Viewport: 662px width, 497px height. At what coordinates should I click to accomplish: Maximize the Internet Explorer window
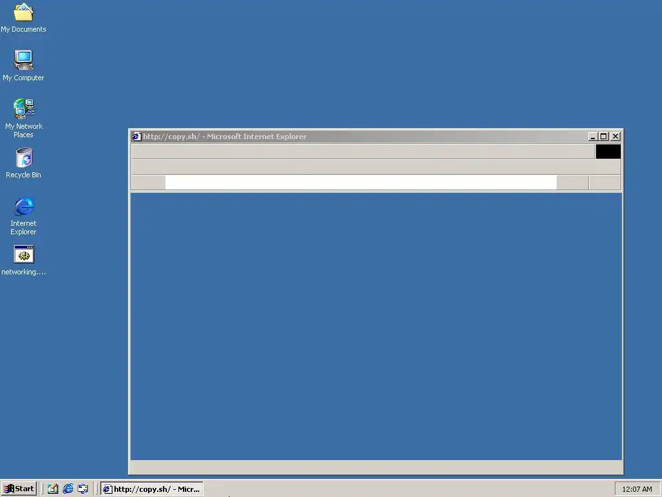coord(603,137)
